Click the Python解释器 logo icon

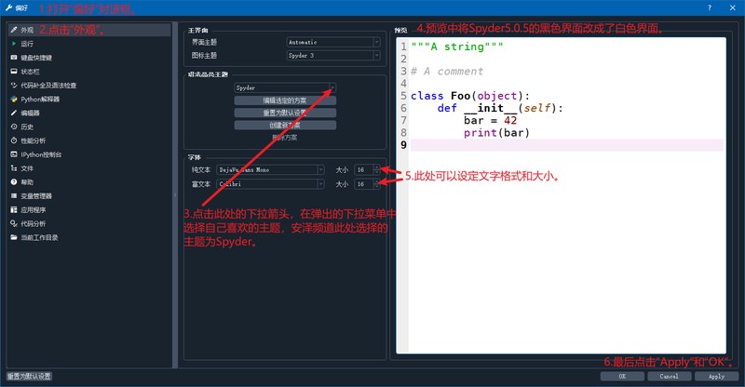pos(14,100)
